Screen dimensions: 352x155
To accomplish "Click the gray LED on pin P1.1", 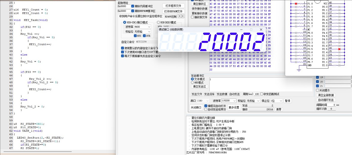I will 296,7.
